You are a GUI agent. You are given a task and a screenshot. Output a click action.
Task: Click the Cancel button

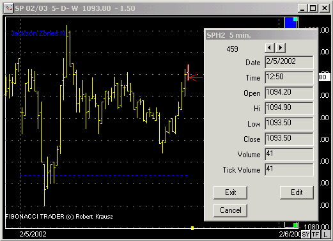pyautogui.click(x=230, y=210)
